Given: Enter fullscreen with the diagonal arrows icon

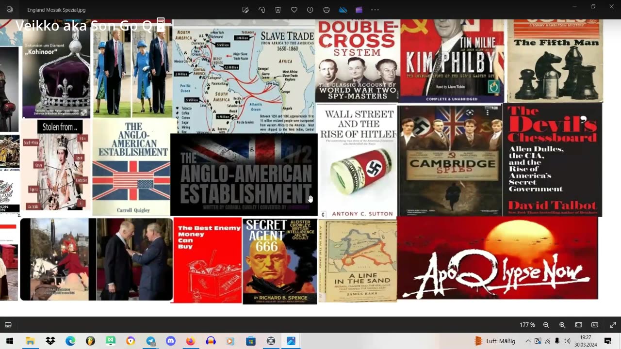Looking at the screenshot, I should 613,325.
